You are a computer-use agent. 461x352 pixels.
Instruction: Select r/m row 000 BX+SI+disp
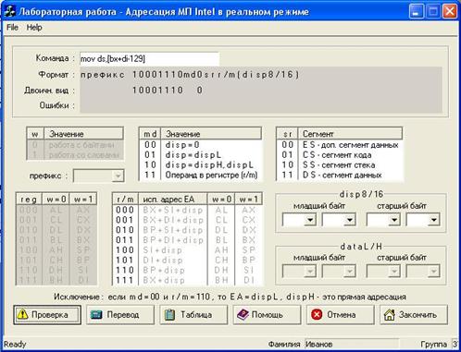[187, 210]
